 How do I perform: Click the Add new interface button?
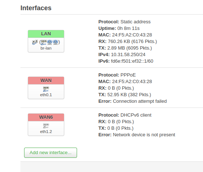pyautogui.click(x=50, y=153)
